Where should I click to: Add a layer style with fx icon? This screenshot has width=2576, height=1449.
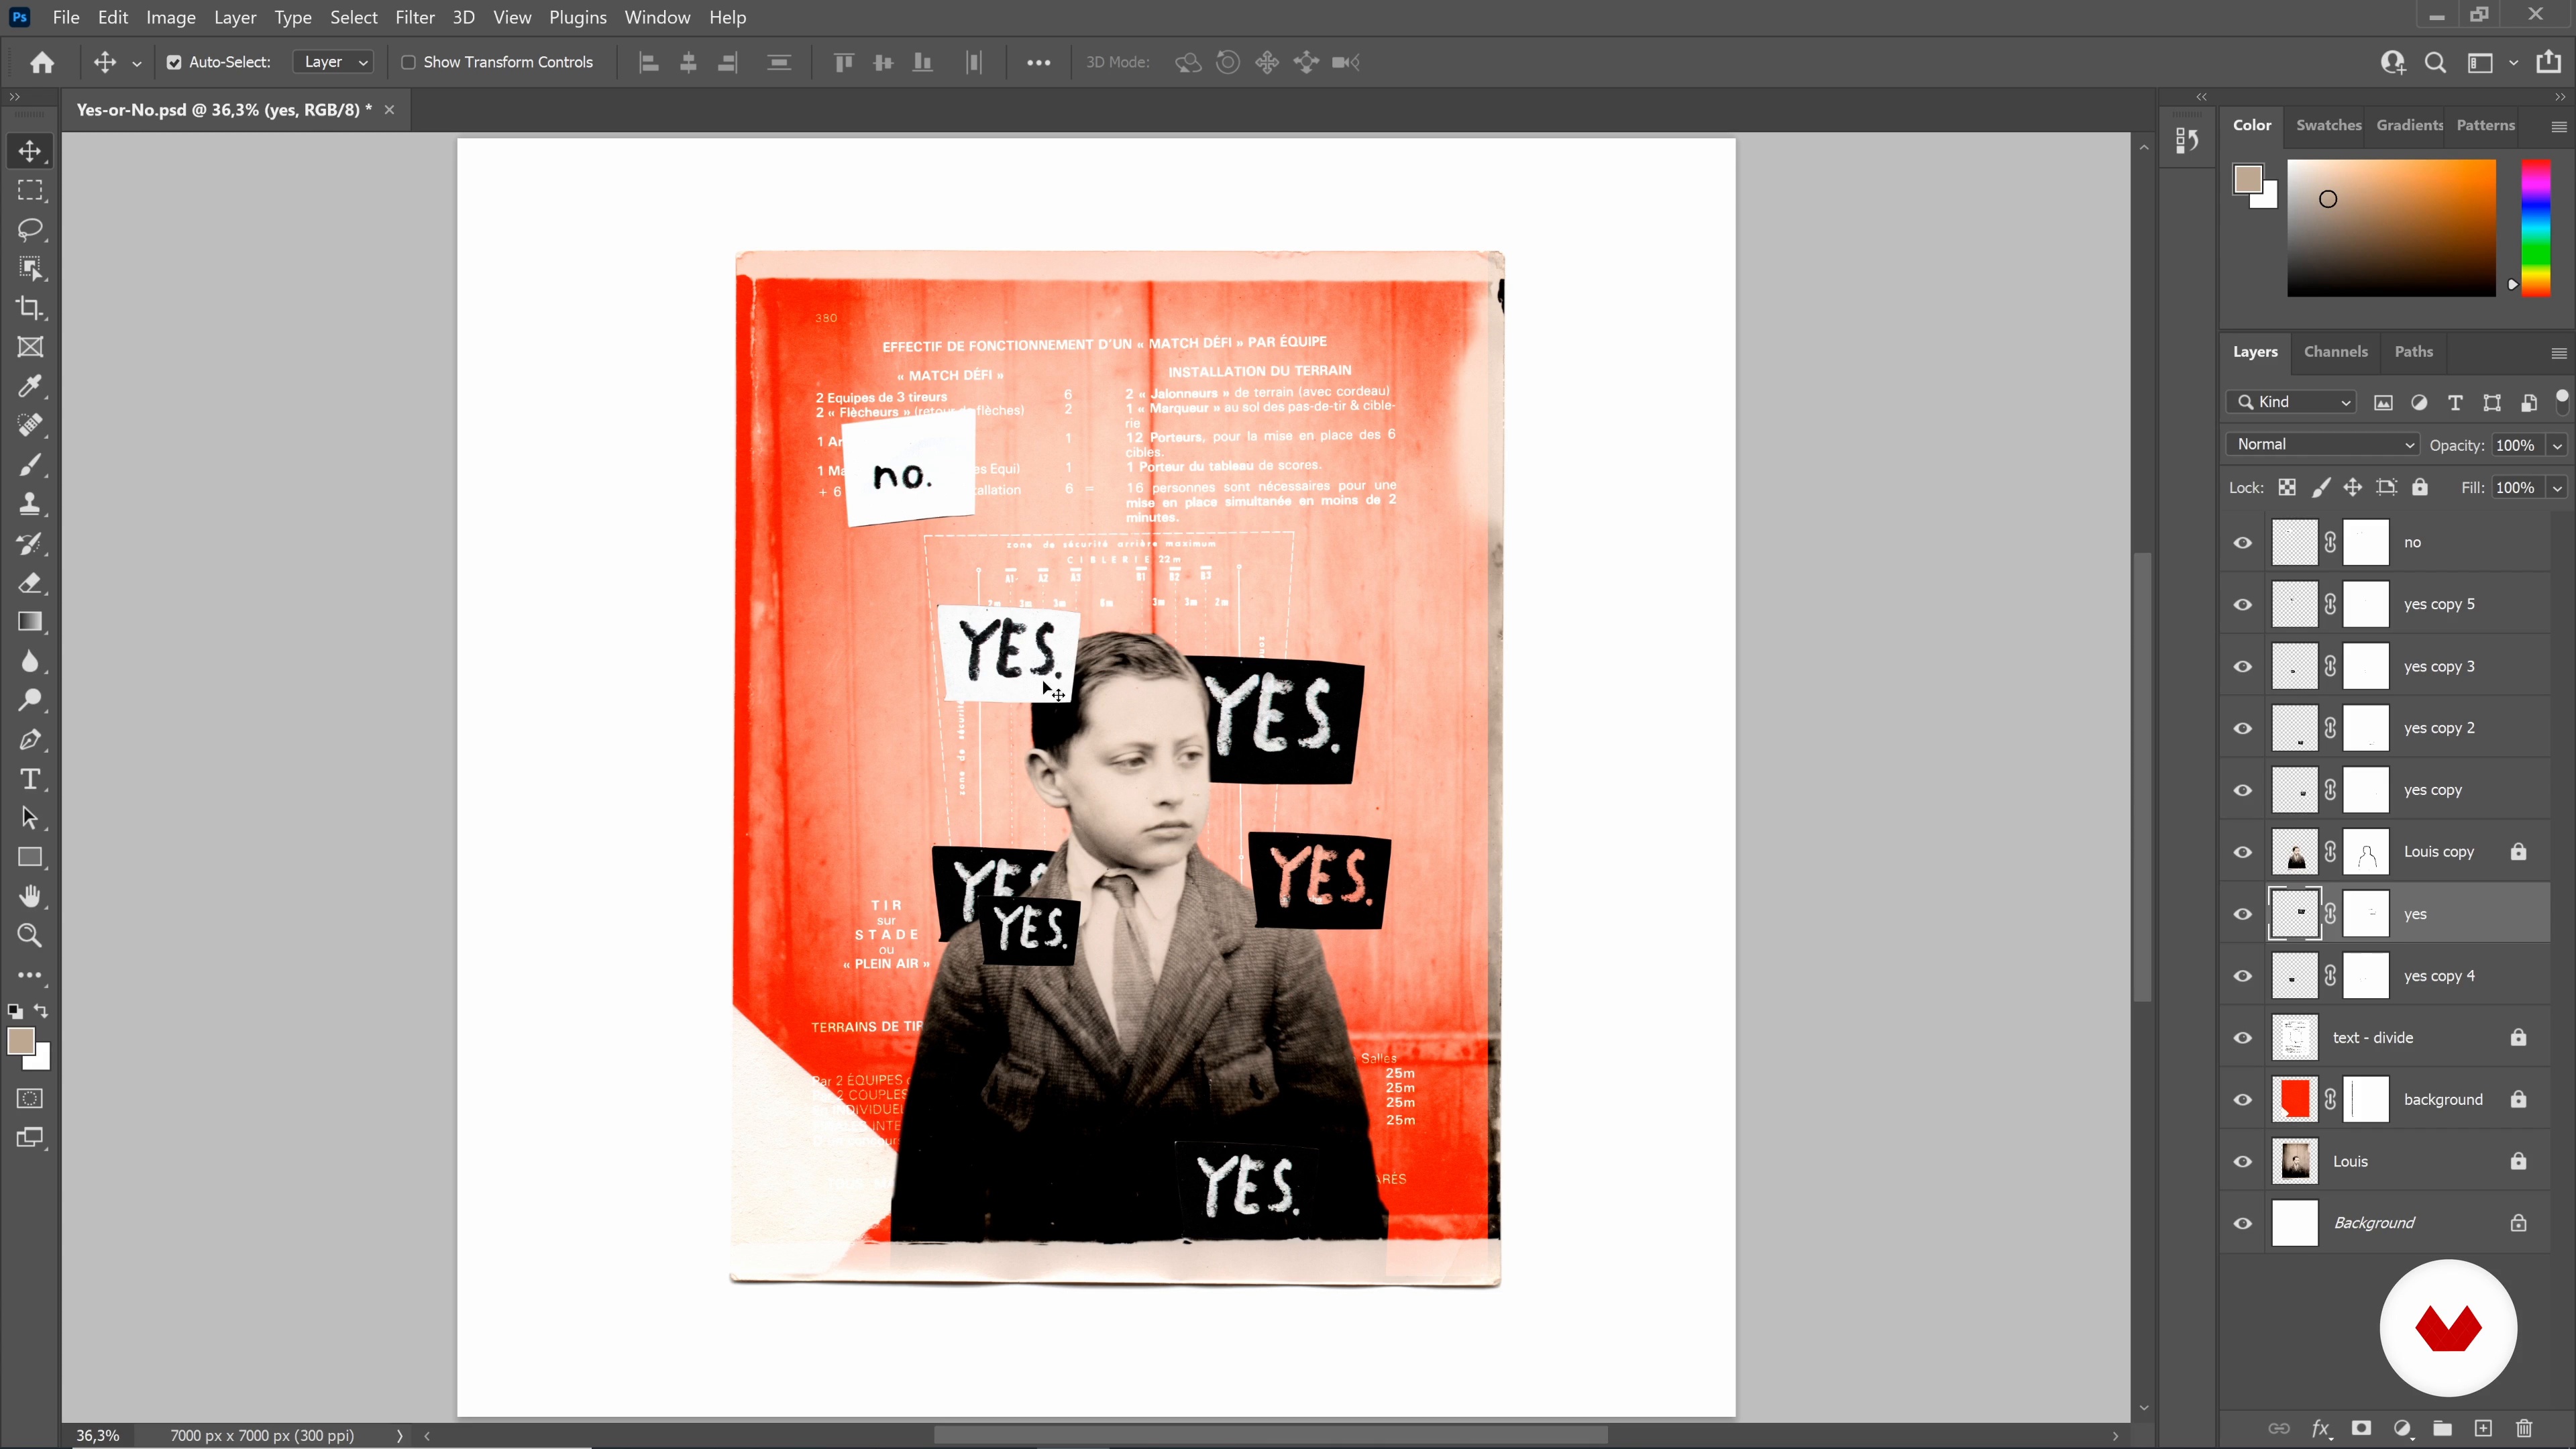coord(2321,1428)
